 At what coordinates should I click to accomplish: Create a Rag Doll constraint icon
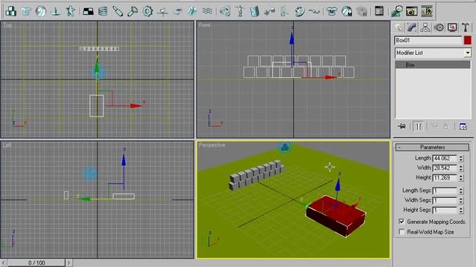coord(239,11)
